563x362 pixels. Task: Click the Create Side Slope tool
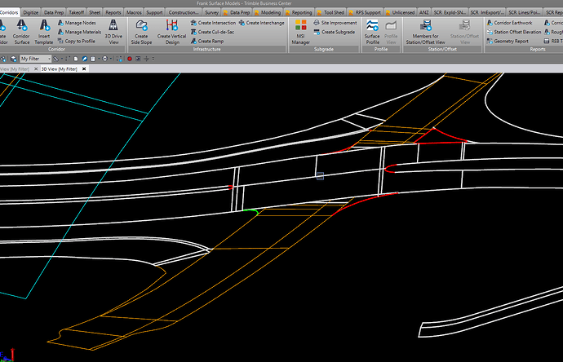click(141, 32)
